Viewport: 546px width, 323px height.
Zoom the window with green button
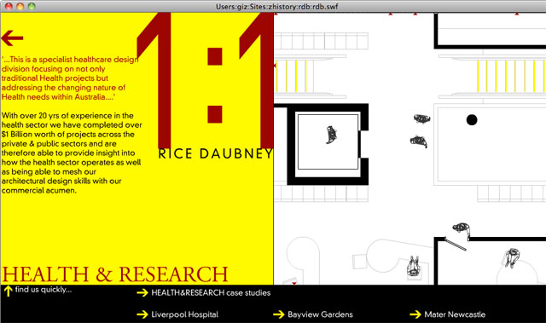point(32,6)
